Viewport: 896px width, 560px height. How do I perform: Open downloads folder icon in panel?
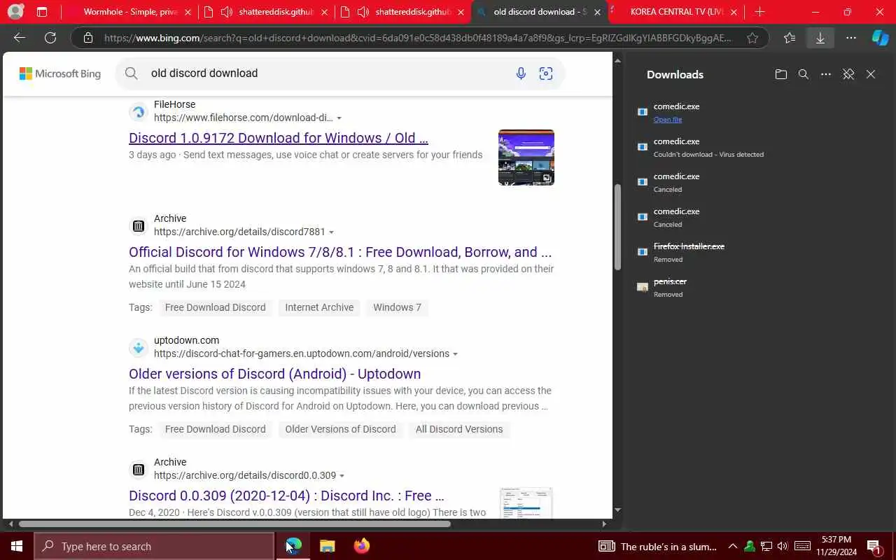point(781,74)
